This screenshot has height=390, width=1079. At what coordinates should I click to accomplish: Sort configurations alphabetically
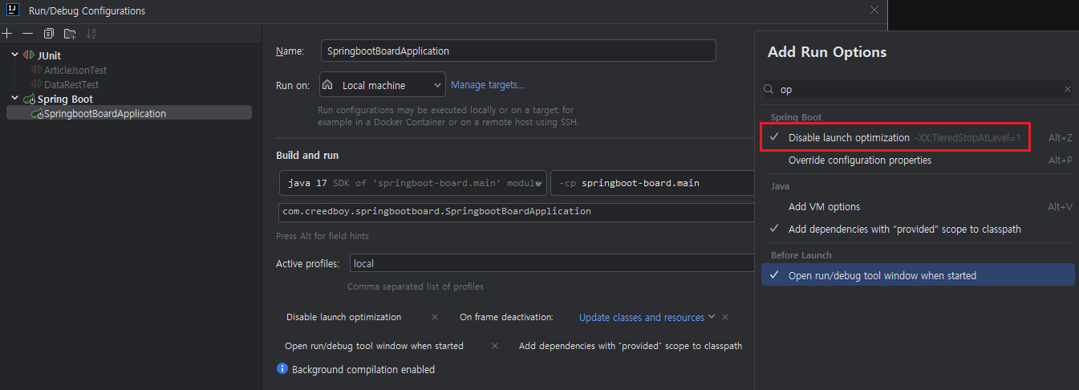[91, 34]
